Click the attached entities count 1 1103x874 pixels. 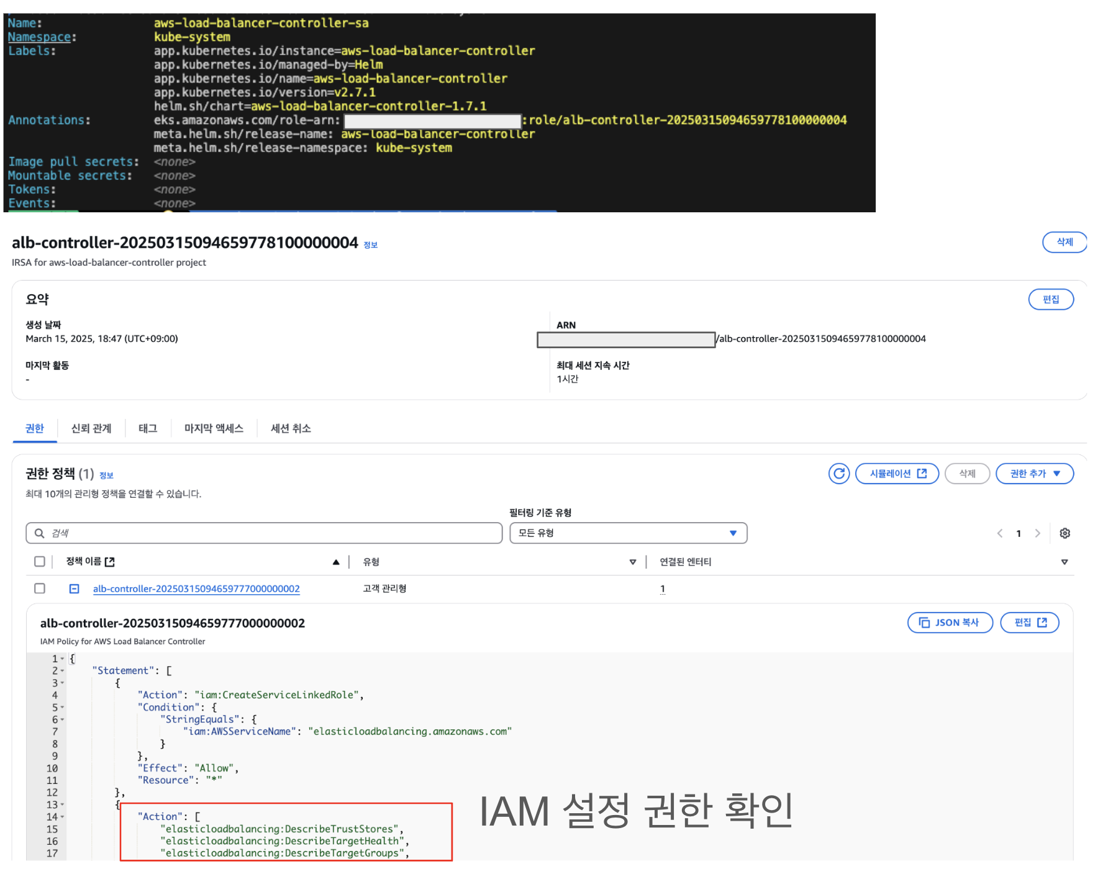663,588
